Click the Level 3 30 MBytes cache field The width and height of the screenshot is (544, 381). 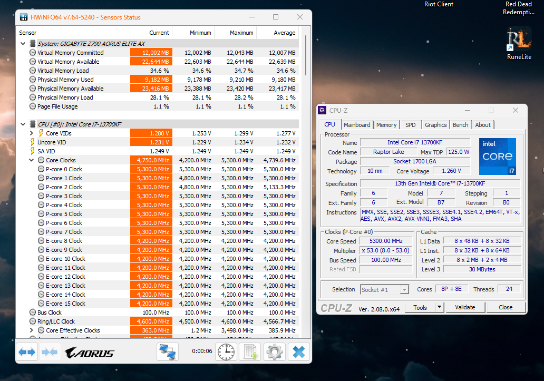[482, 269]
